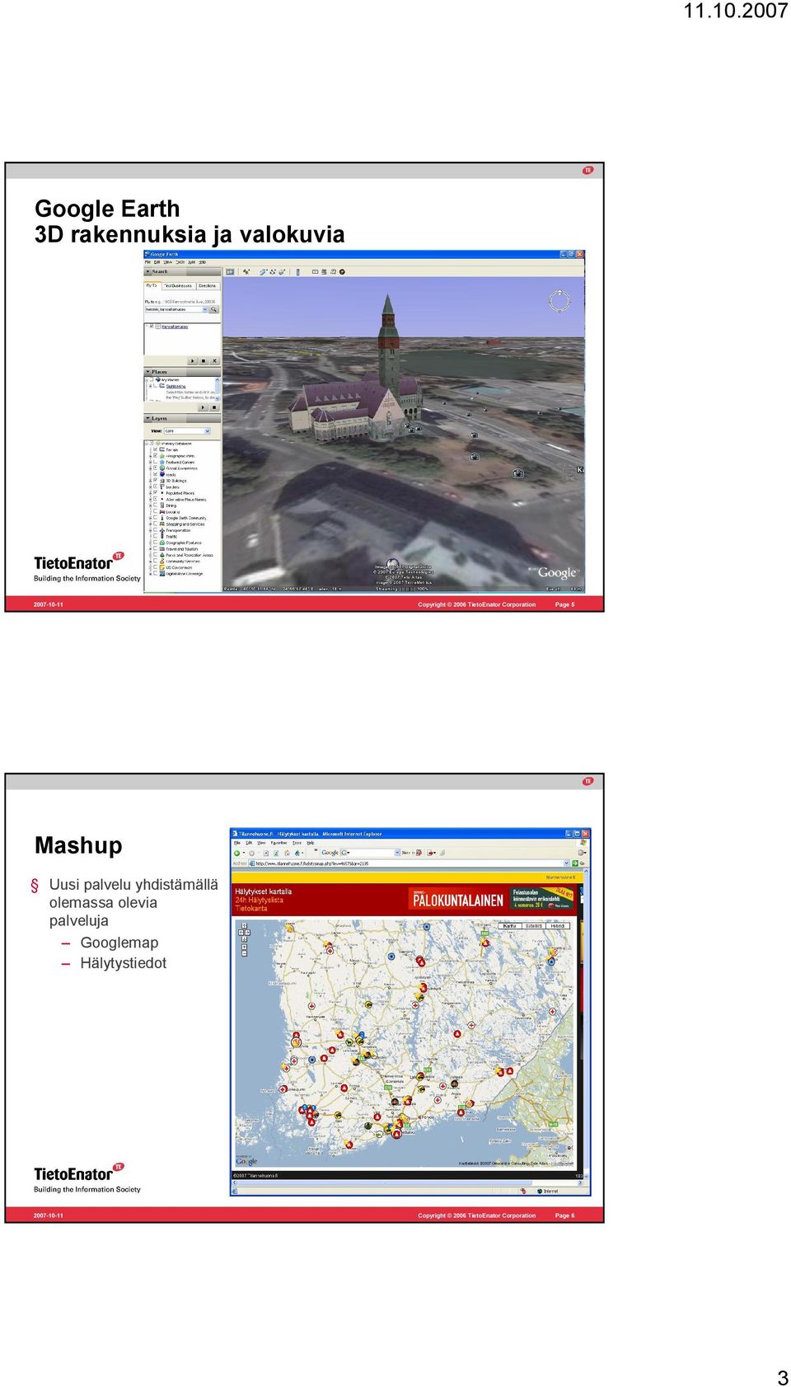The image size is (791, 1387).
Task: Open the Favorites menu in Internet Explorer
Action: [x=278, y=843]
